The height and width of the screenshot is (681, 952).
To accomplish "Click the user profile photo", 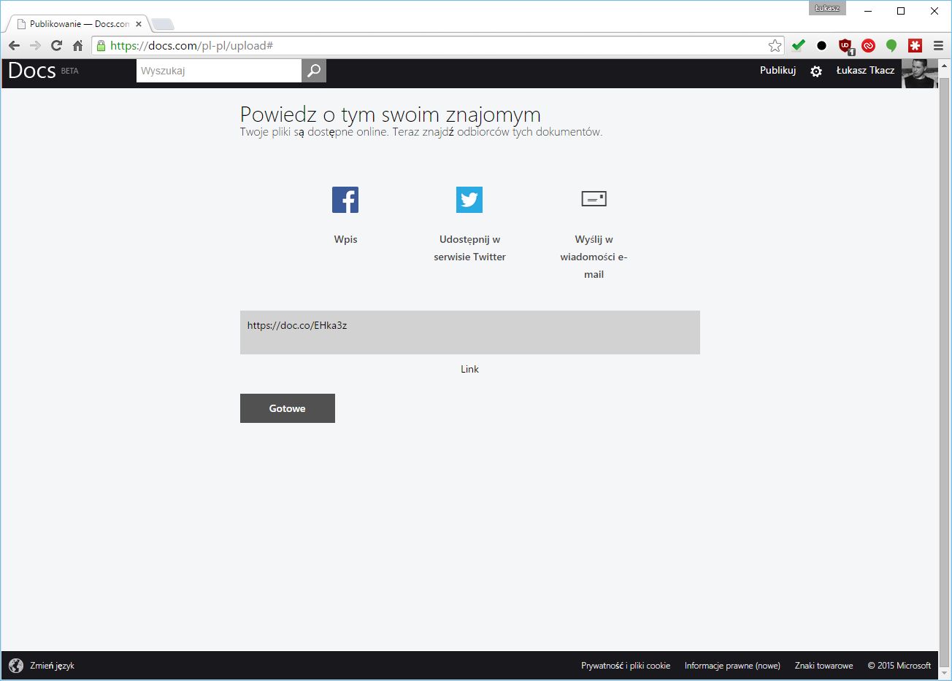I will point(920,74).
